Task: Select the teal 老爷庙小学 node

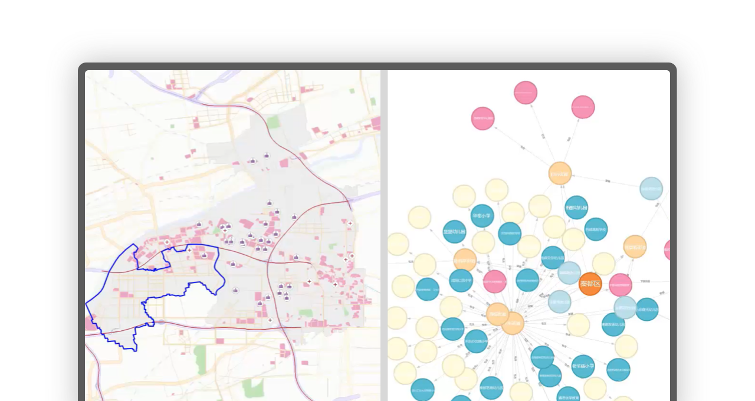Action: pos(583,366)
